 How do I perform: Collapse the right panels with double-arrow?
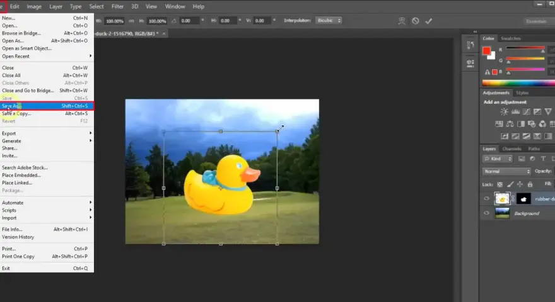coord(475,32)
